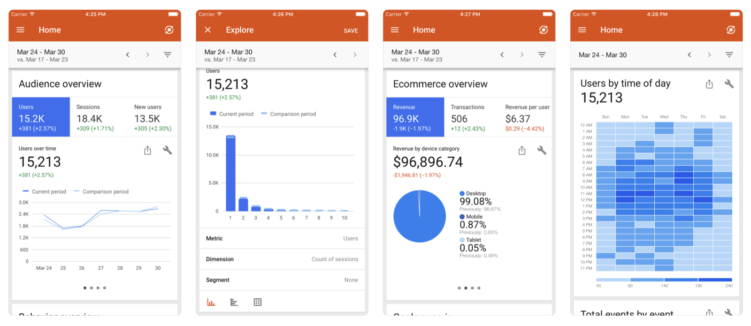Select the Transactions tab in Ecommerce overview

tap(471, 117)
